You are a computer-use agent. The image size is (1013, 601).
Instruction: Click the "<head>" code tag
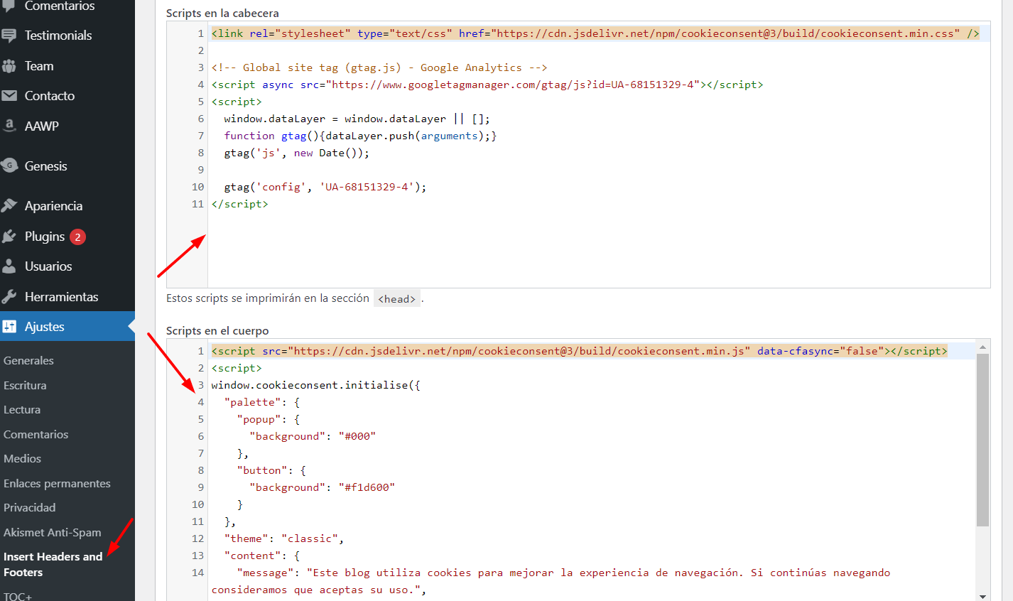coord(397,299)
